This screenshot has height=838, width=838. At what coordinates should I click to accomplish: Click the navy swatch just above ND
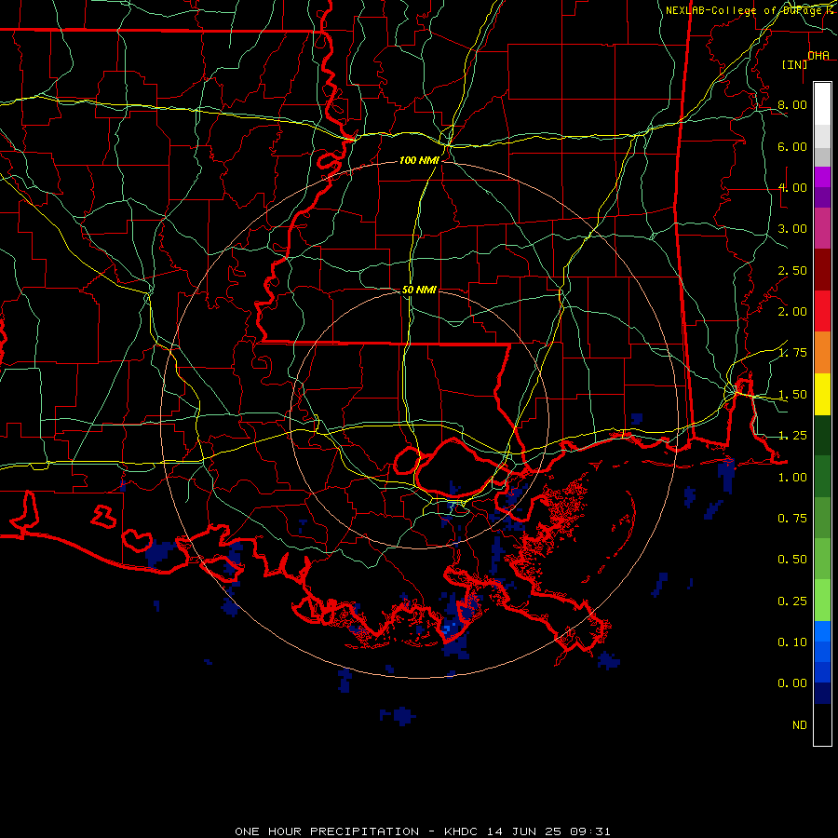pos(822,694)
